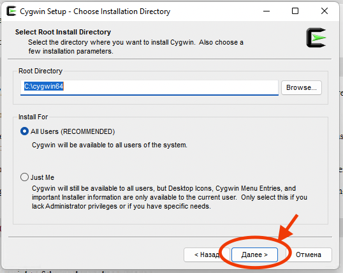Minimize the Cygwin Setup window
The height and width of the screenshot is (273, 343).
pyautogui.click(x=266, y=11)
